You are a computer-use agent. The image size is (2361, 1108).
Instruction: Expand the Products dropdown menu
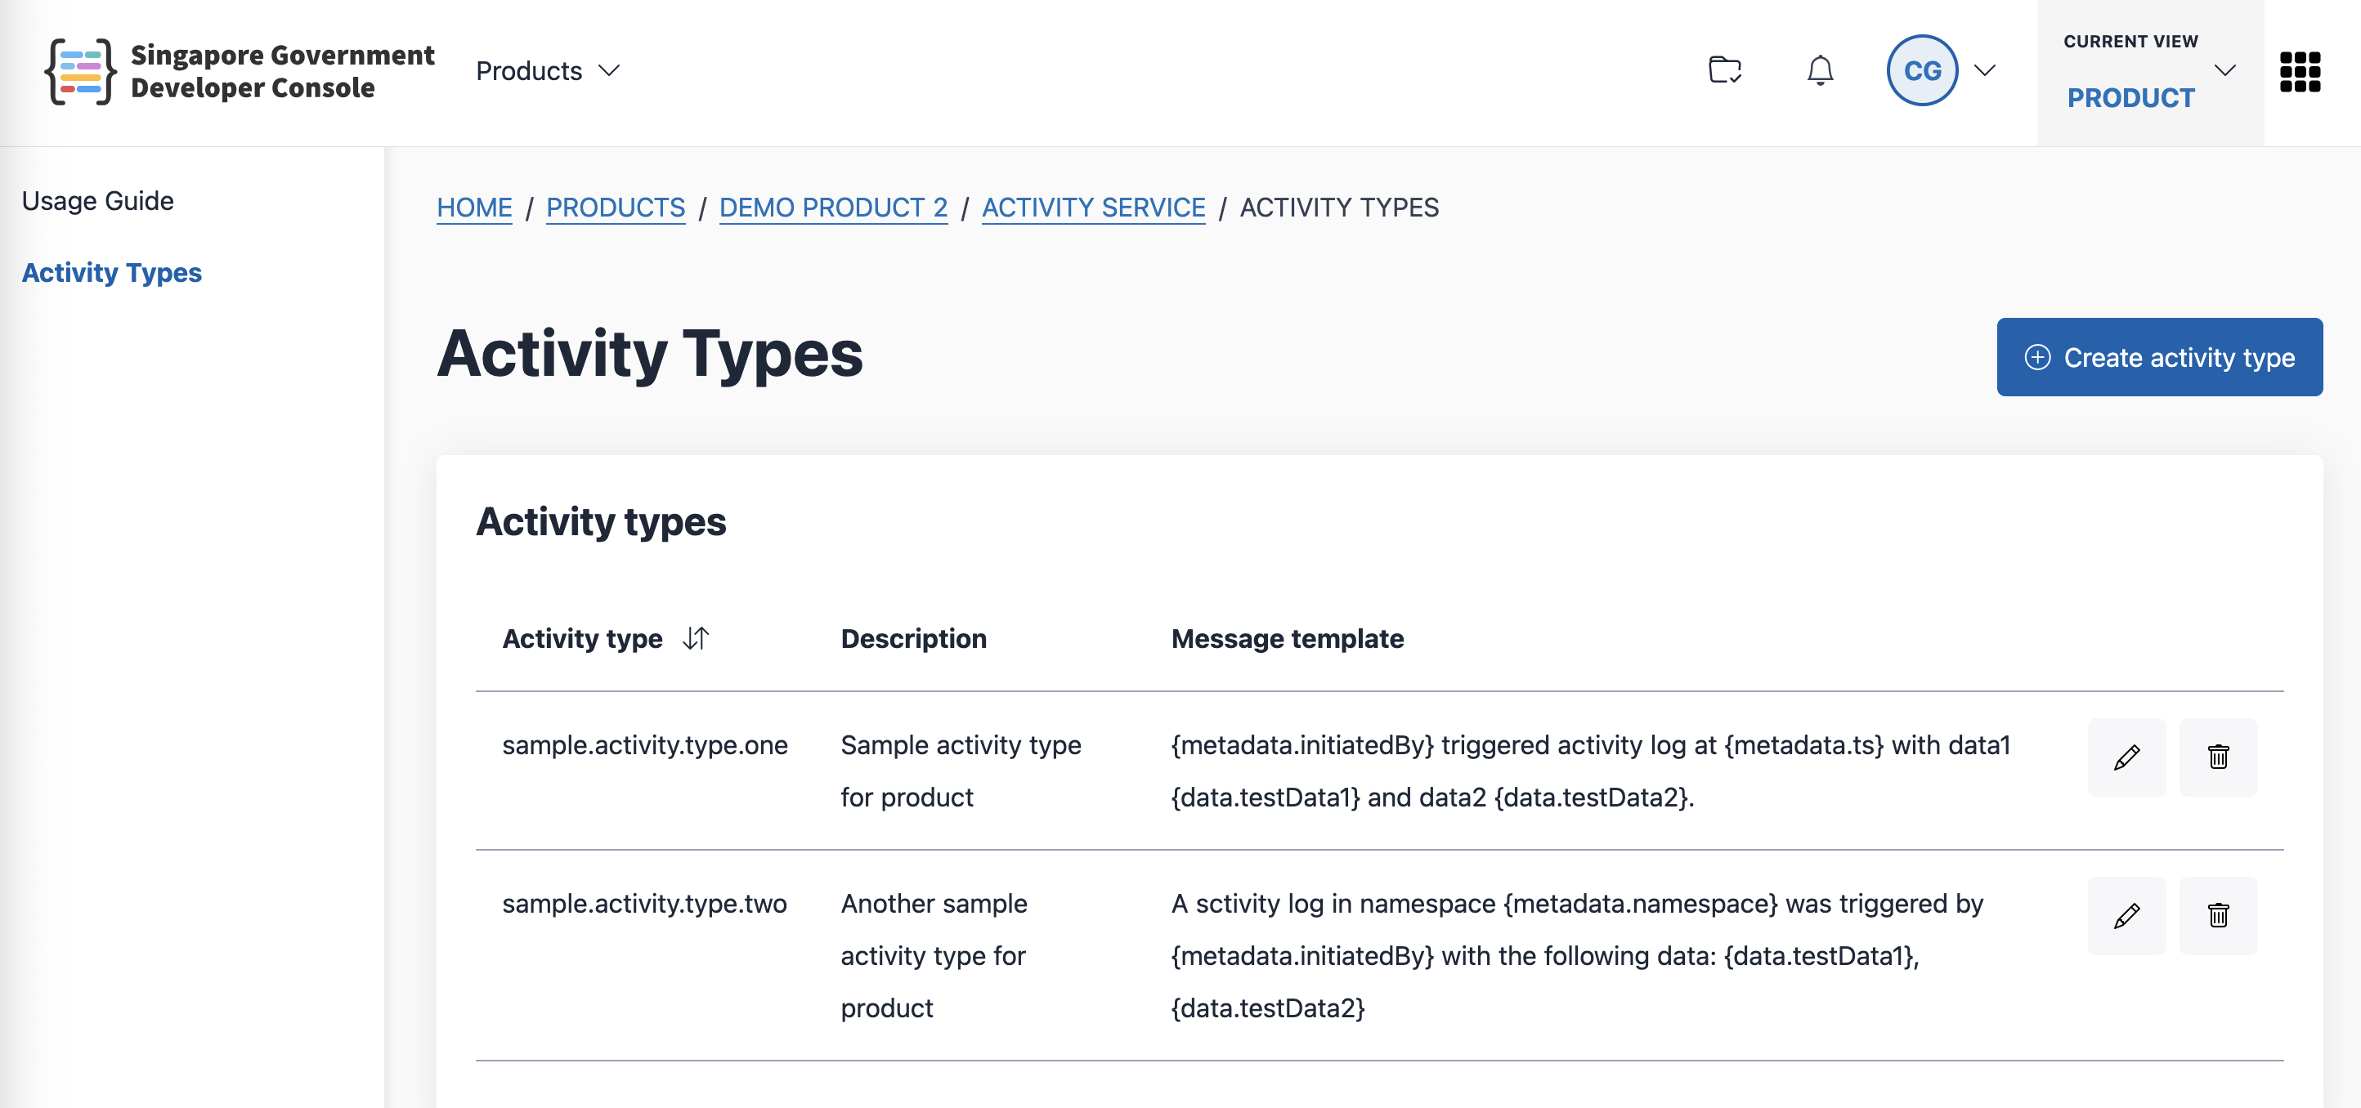click(548, 70)
